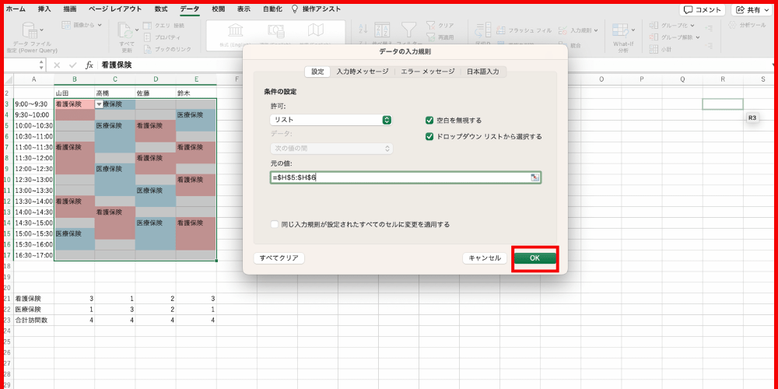Enable 同じ入力規則 apply-to-all-cells checkbox
Screen dimensions: 778x389
274,224
